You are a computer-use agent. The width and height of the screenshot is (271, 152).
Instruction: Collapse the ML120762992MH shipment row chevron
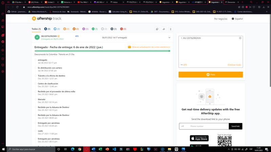(169, 37)
